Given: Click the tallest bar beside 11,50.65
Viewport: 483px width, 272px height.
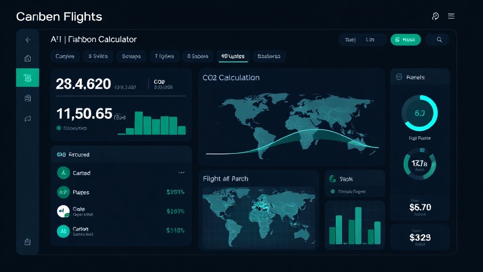Looking at the screenshot, I should click(x=139, y=123).
